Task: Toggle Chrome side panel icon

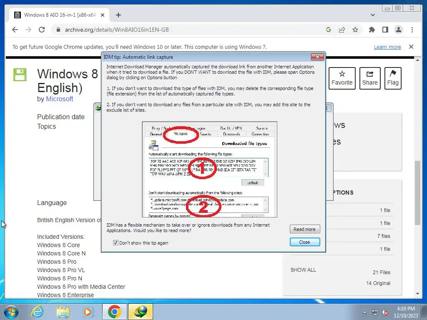Action: 385,30
